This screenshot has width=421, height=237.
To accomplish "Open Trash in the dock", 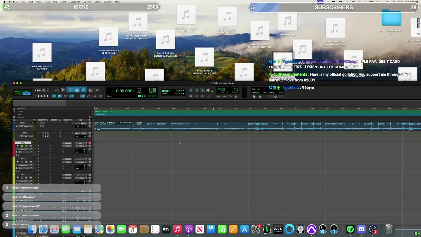I will click(389, 229).
